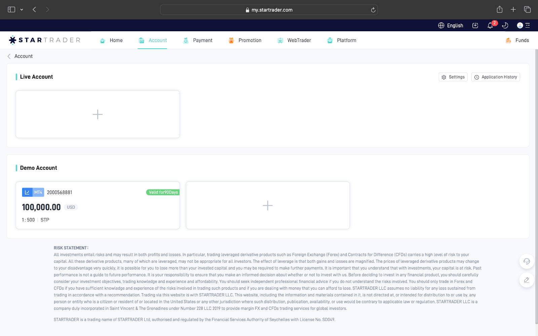Click the feedback pencil icon

click(527, 280)
